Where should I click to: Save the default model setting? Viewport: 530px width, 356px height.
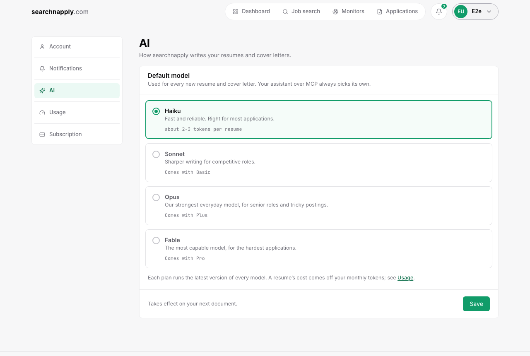pyautogui.click(x=476, y=304)
